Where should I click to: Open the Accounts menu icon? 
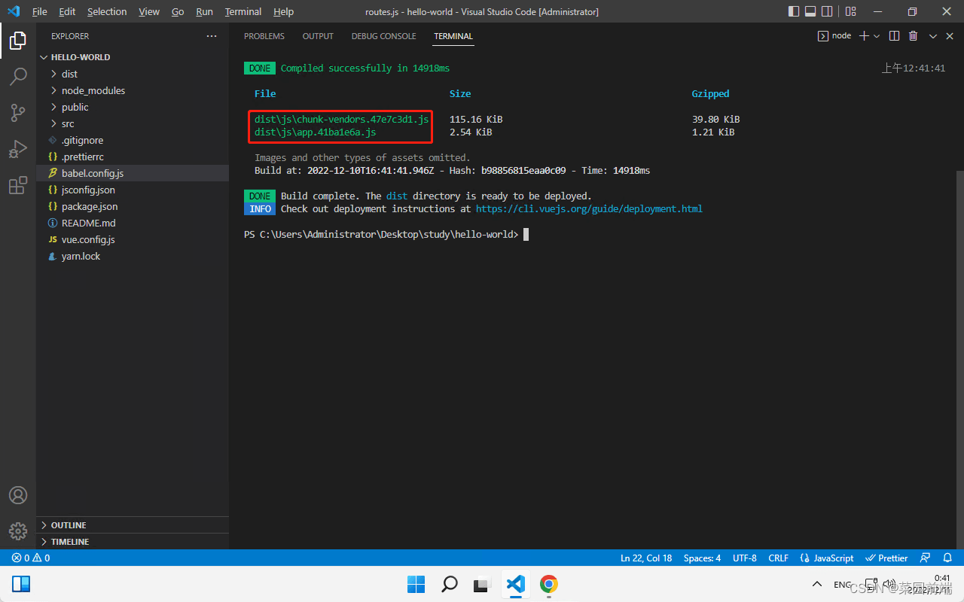point(18,495)
